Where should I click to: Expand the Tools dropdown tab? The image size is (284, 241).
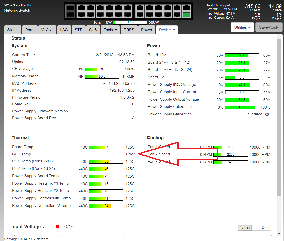pyautogui.click(x=110, y=30)
